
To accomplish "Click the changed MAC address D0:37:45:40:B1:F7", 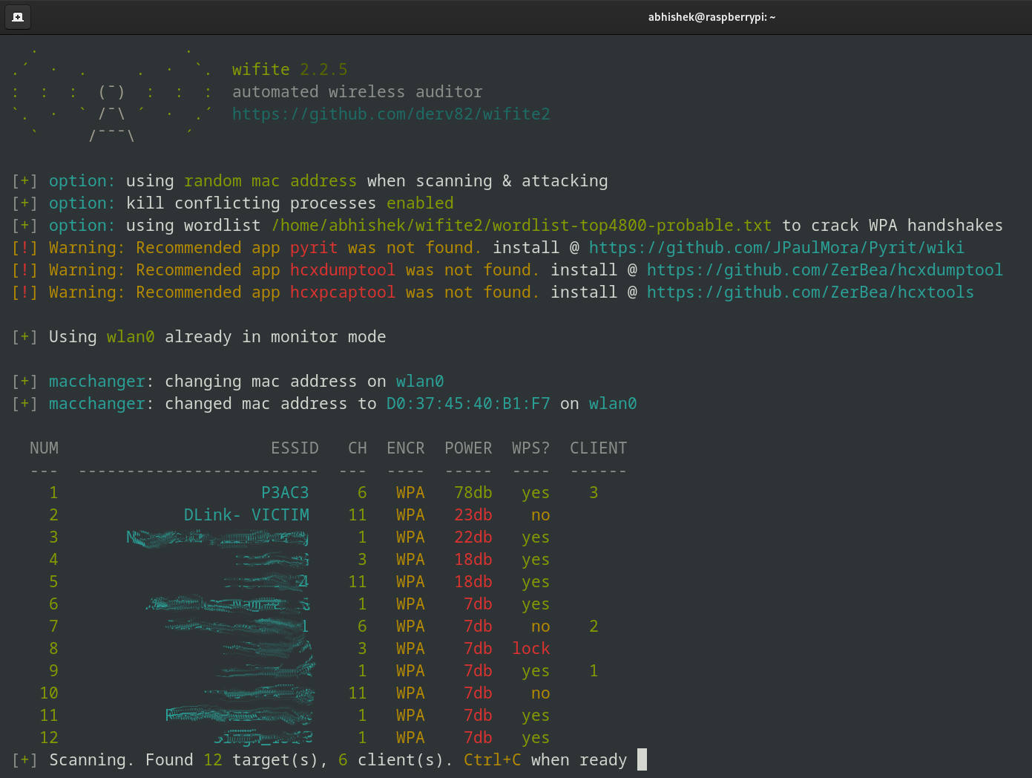I will [x=468, y=403].
